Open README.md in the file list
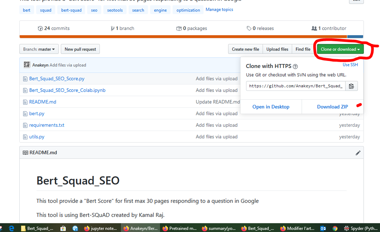The image size is (380, 232). [43, 102]
